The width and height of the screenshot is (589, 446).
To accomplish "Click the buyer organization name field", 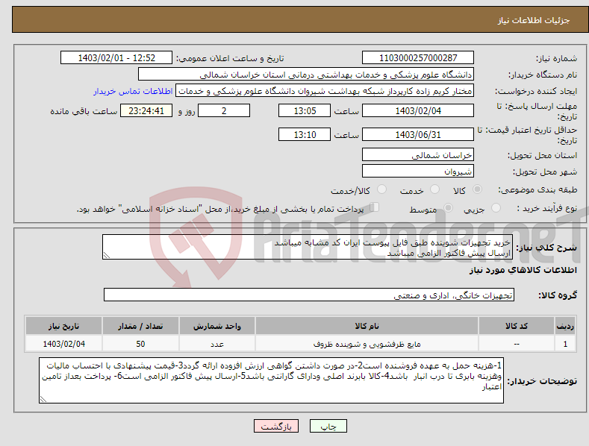I will (x=306, y=75).
